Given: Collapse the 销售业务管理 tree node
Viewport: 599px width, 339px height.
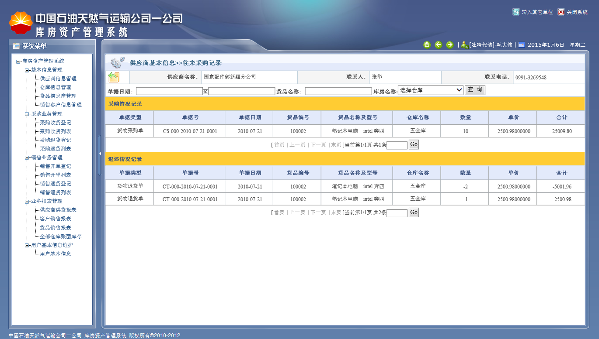Looking at the screenshot, I should (27, 158).
